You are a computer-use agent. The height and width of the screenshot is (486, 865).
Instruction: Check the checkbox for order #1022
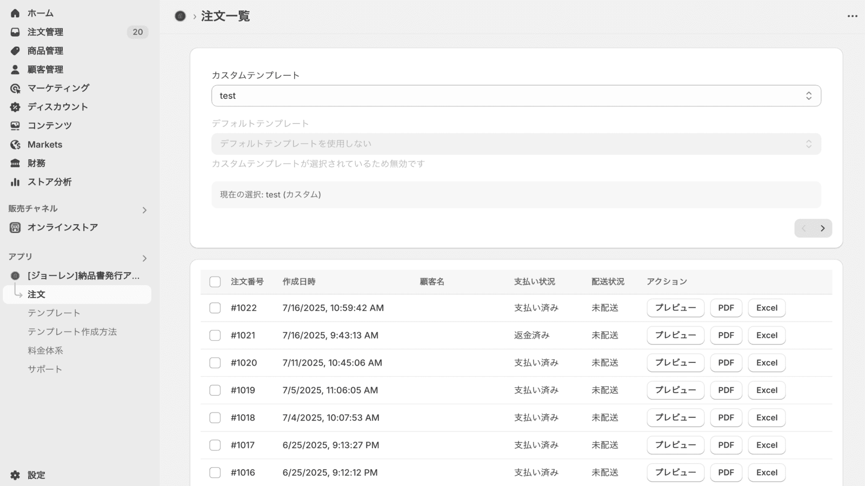tap(215, 308)
